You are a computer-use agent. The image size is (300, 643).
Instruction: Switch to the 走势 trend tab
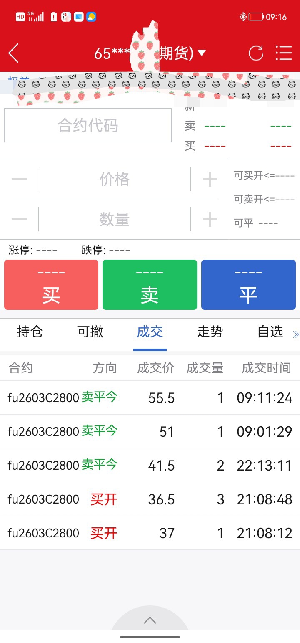[210, 332]
